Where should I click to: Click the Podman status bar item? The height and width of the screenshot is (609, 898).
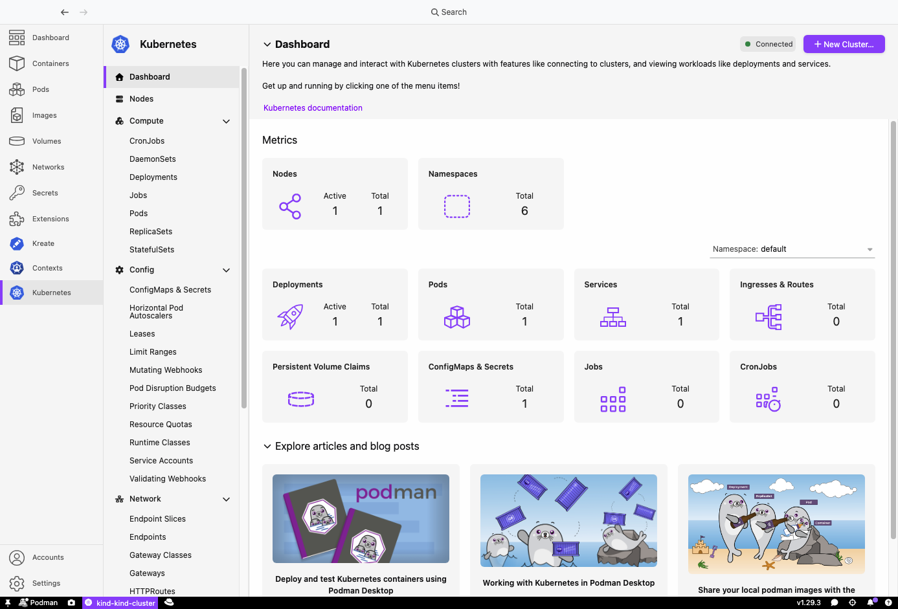click(x=38, y=603)
